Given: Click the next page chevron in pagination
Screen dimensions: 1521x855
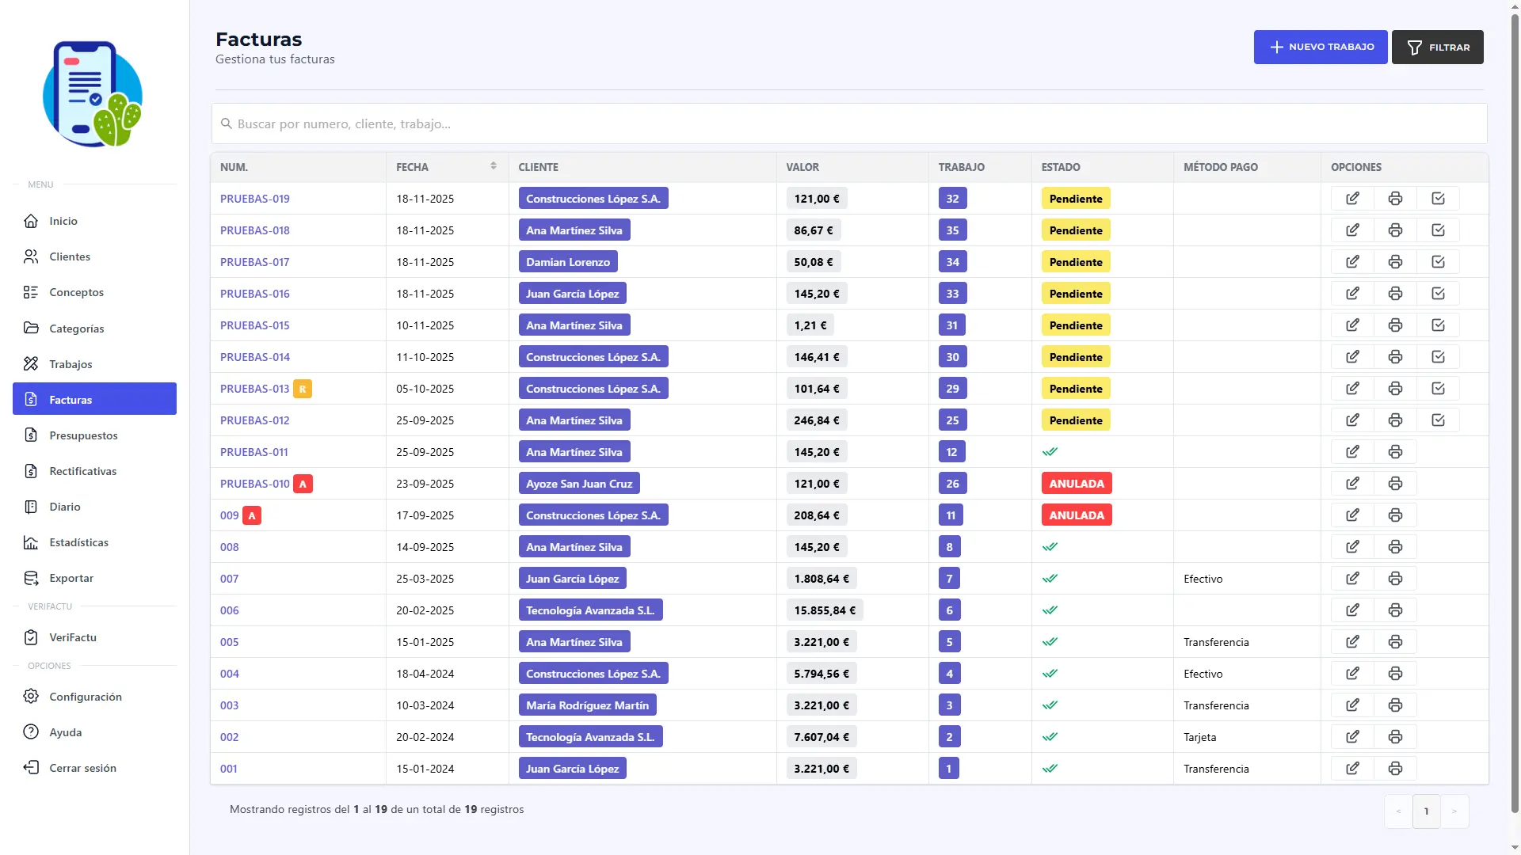Looking at the screenshot, I should pyautogui.click(x=1455, y=811).
